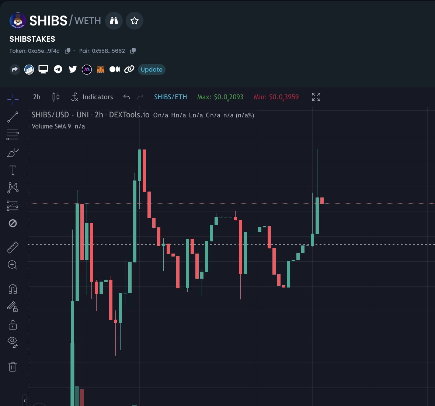Click the SHIBSTAKES token name
Viewport: 435px width, 406px height.
(32, 39)
